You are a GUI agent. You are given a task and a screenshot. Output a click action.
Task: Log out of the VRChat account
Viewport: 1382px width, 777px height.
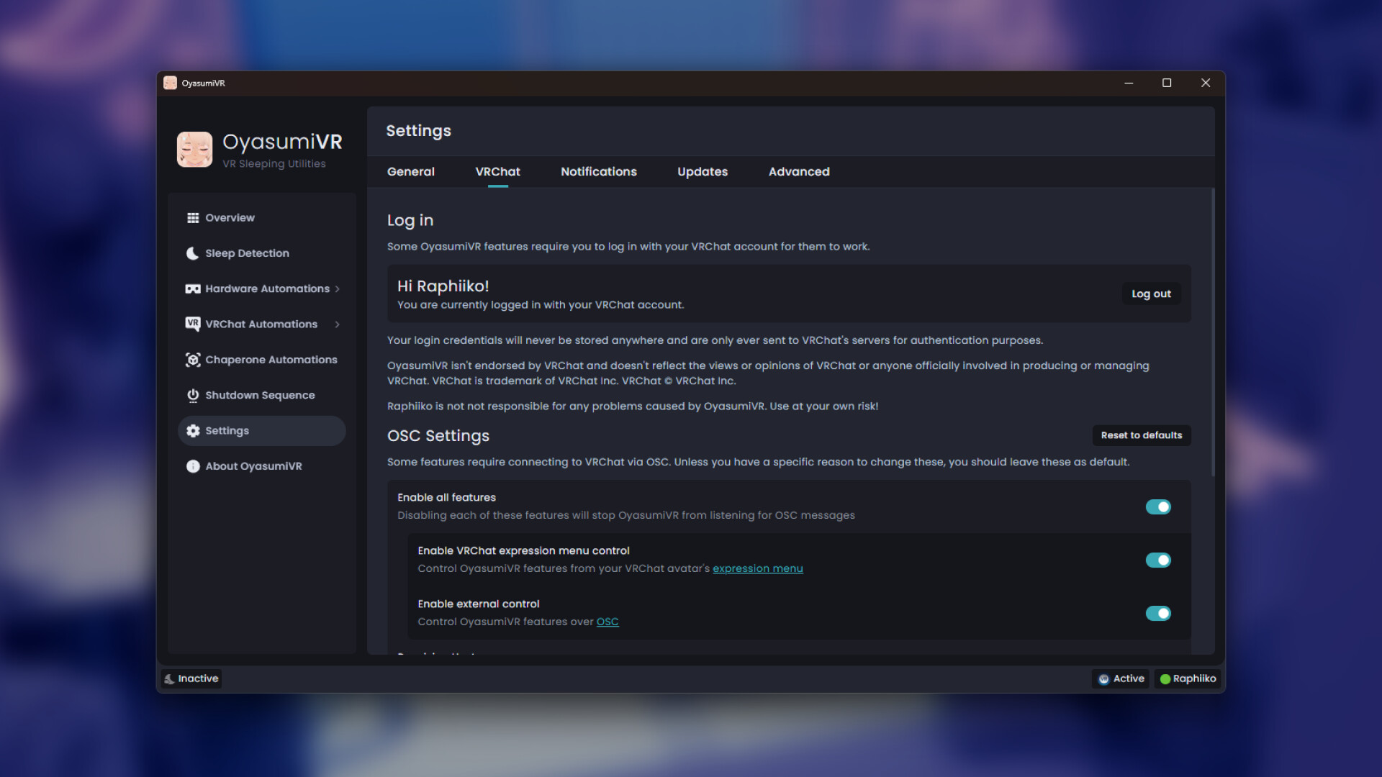(x=1151, y=294)
